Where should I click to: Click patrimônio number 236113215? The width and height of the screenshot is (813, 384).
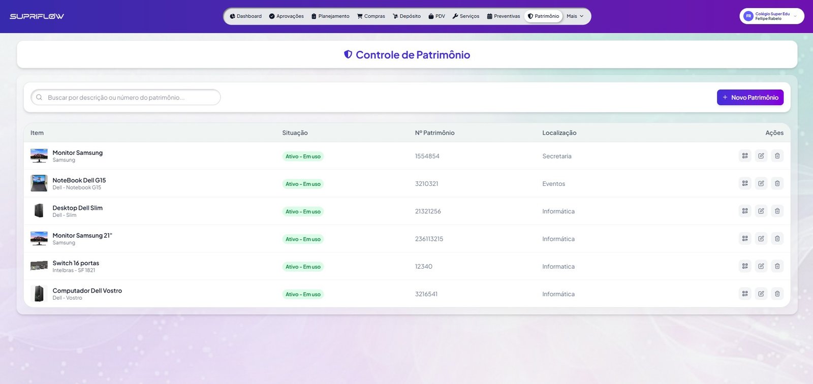[x=429, y=239]
